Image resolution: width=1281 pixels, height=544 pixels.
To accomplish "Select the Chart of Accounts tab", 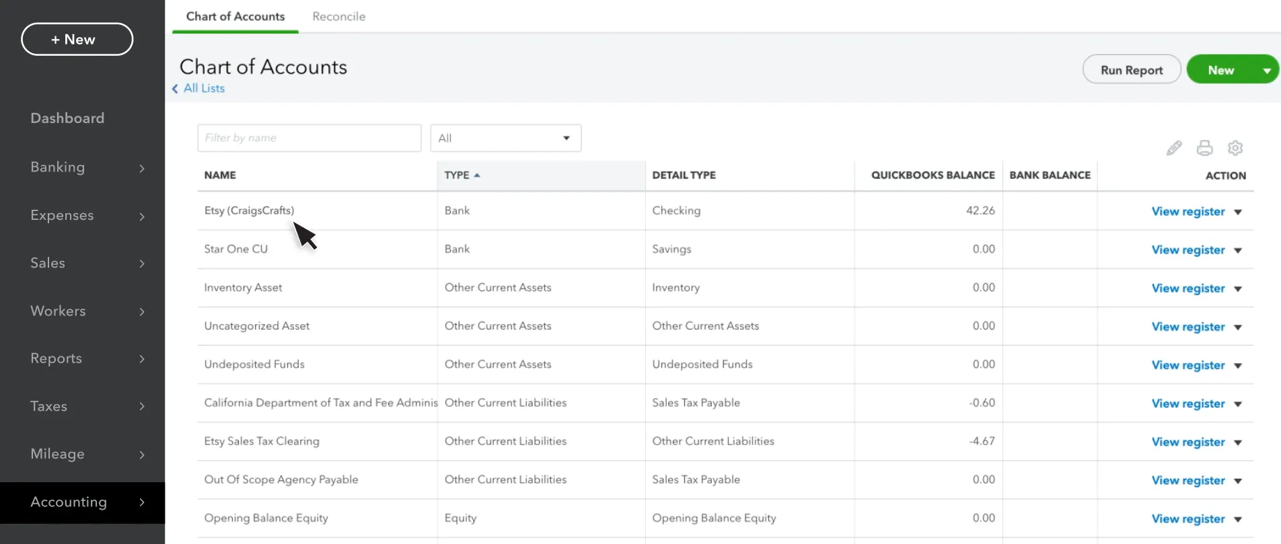I will 235,16.
